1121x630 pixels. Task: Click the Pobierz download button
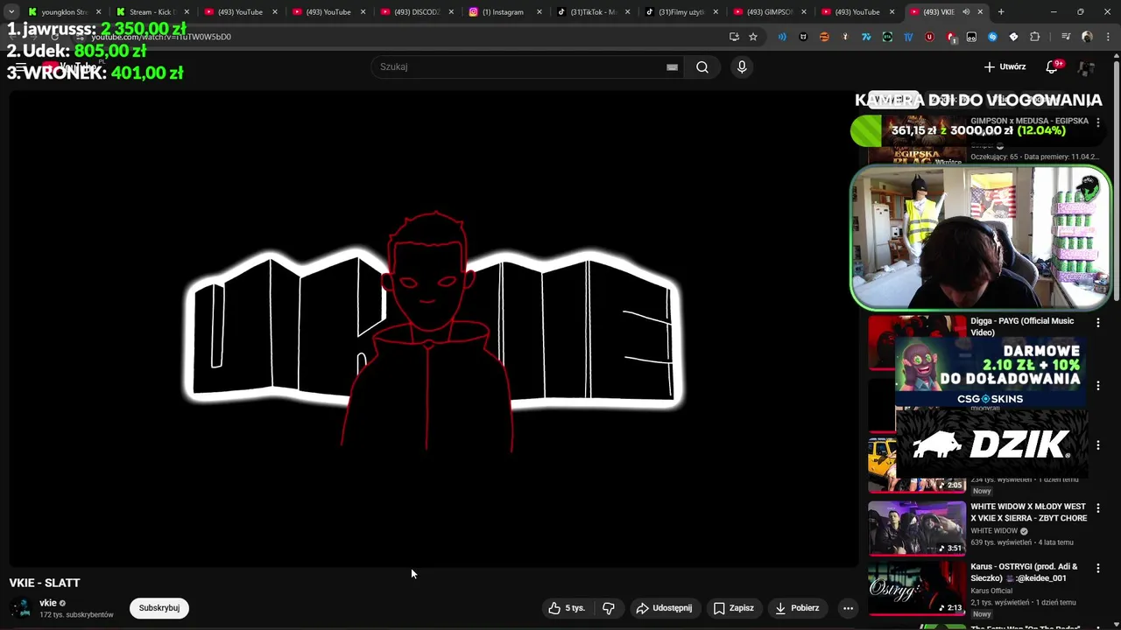point(797,608)
